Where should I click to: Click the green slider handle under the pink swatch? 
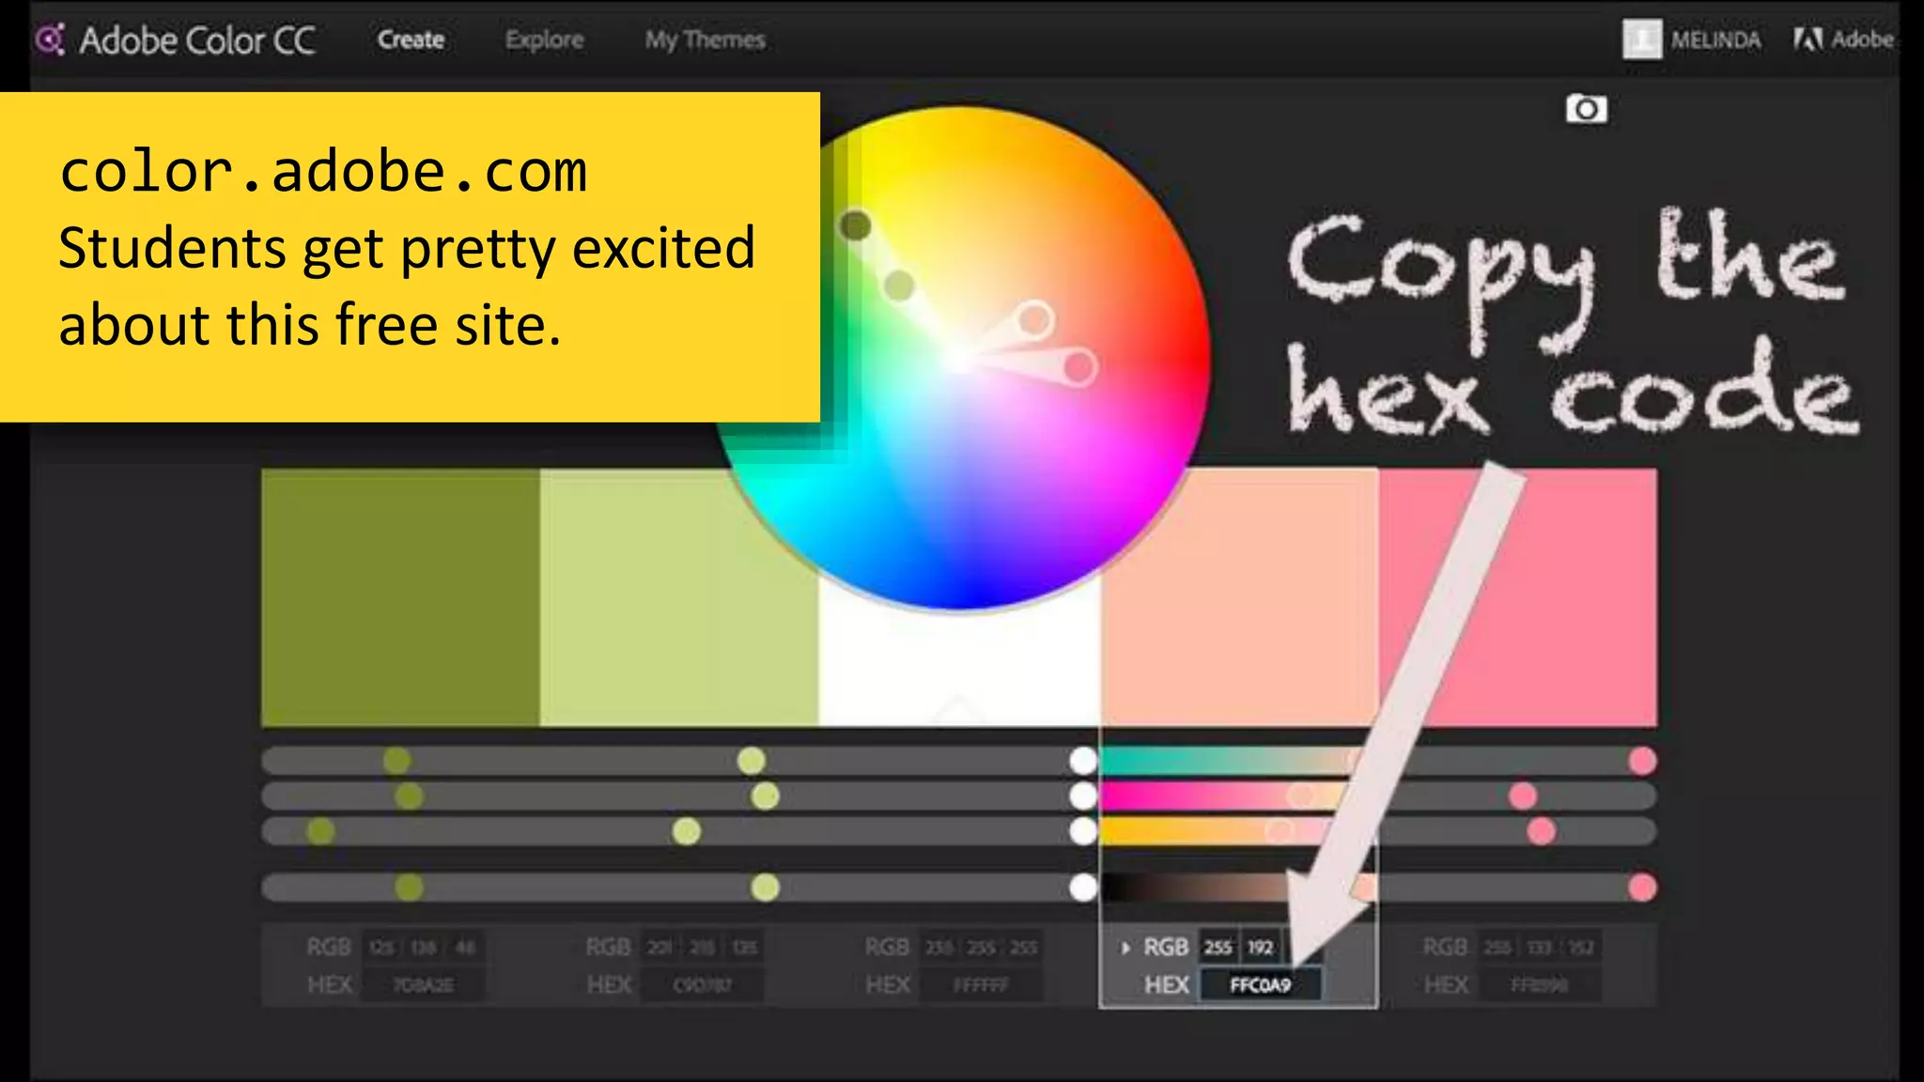(x=1523, y=796)
